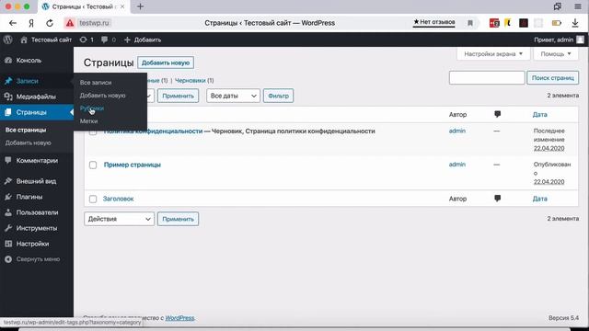Click the top Применить button
The image size is (589, 331).
click(178, 96)
